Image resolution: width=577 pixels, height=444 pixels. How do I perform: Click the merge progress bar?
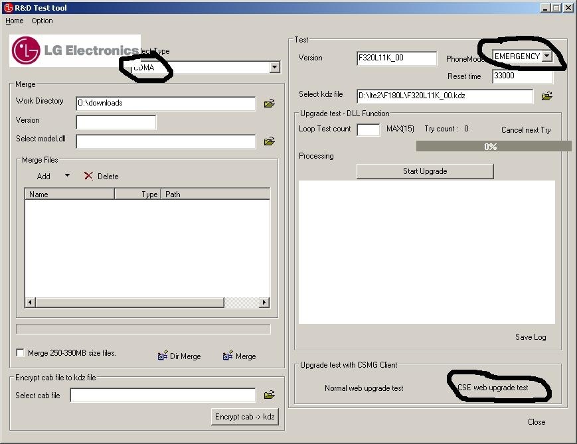pos(143,329)
